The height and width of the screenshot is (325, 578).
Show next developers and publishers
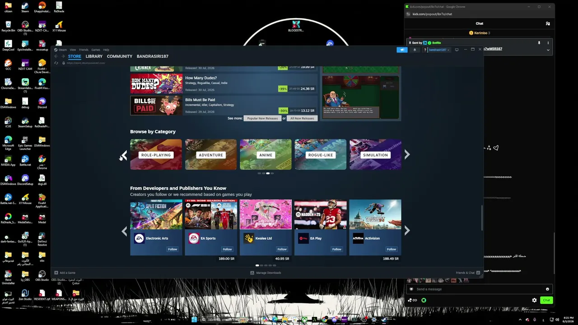click(x=407, y=231)
